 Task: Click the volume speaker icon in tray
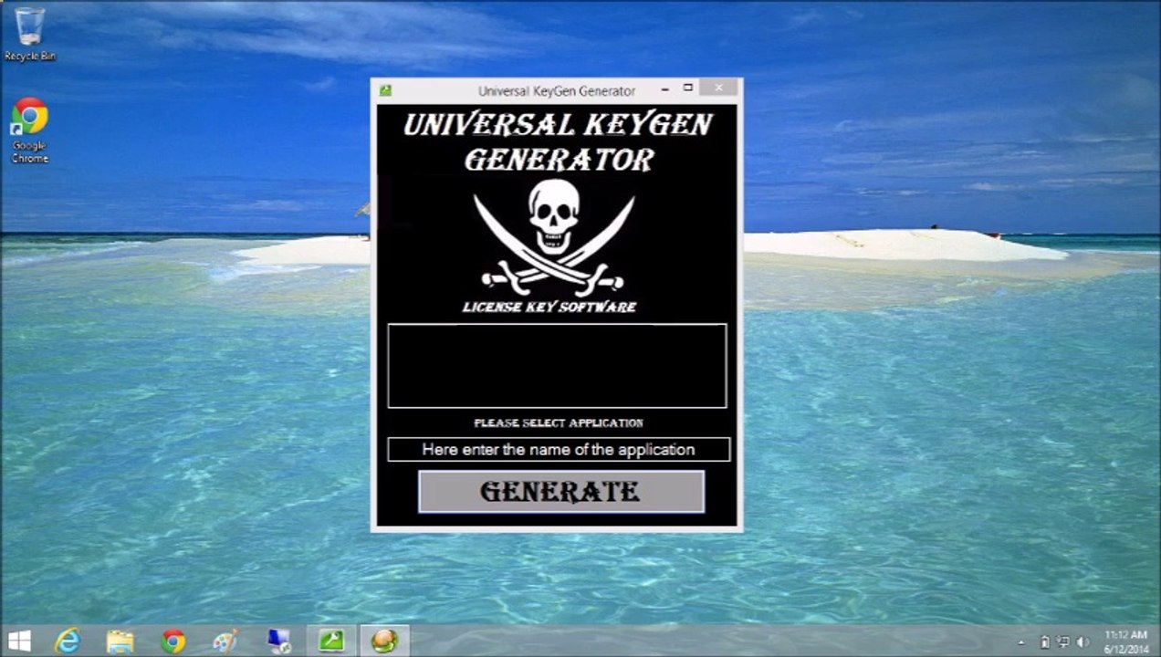(x=1083, y=642)
